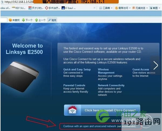Click the Cisco Connect house wifi icon
162x131 pixels.
tap(72, 110)
